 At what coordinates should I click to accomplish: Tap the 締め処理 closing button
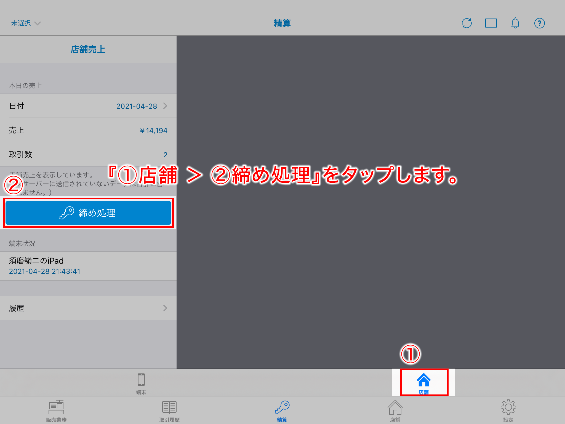[88, 213]
